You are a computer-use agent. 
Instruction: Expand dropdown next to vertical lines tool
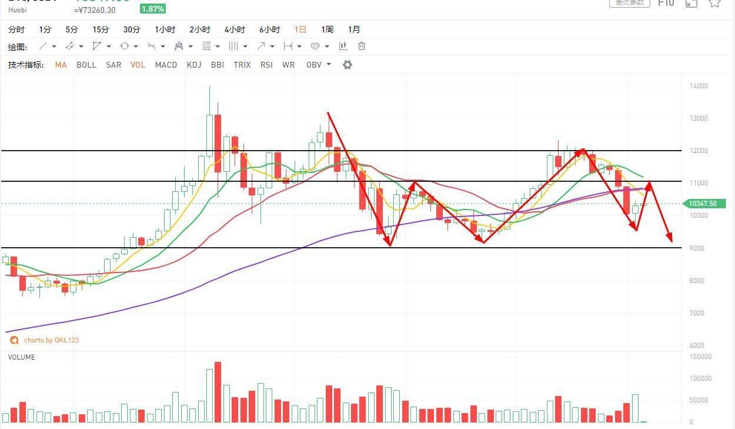(x=245, y=46)
